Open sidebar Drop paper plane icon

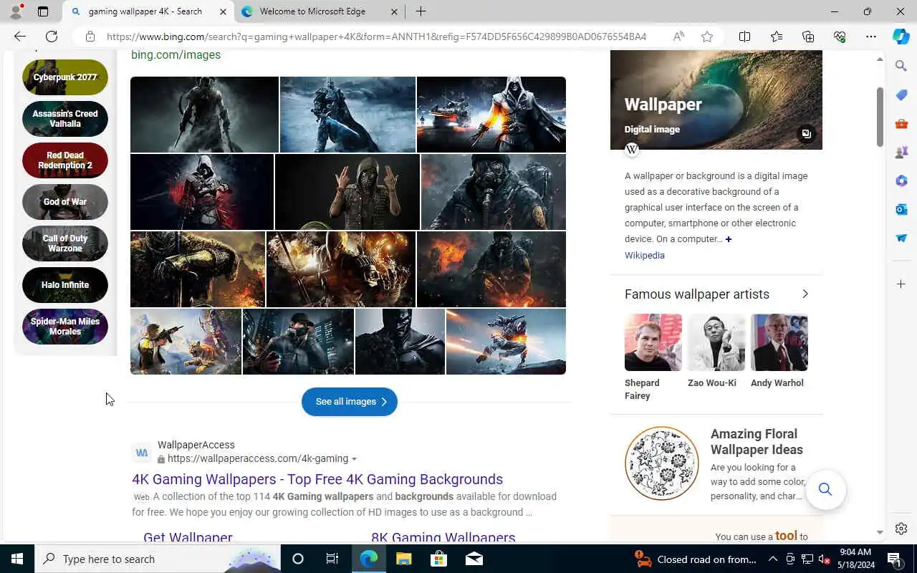pos(901,238)
